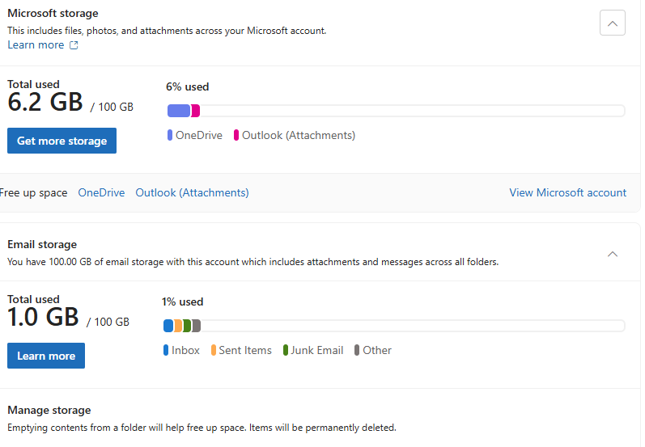
Task: Click the Sent Items legend color swatch
Action: pyautogui.click(x=214, y=350)
